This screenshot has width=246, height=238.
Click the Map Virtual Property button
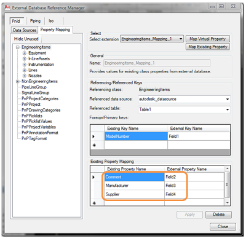[x=208, y=39]
